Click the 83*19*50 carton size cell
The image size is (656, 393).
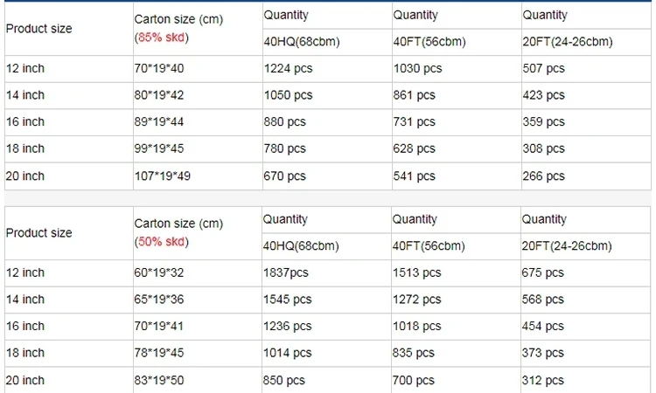tap(158, 381)
